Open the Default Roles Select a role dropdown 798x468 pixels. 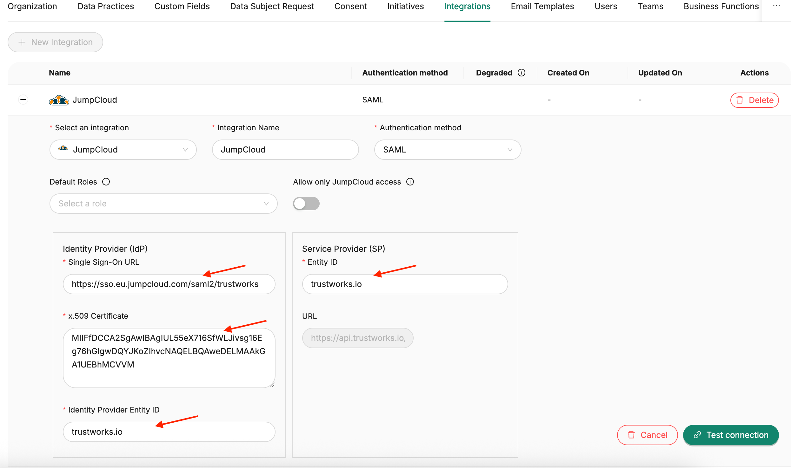pyautogui.click(x=163, y=204)
